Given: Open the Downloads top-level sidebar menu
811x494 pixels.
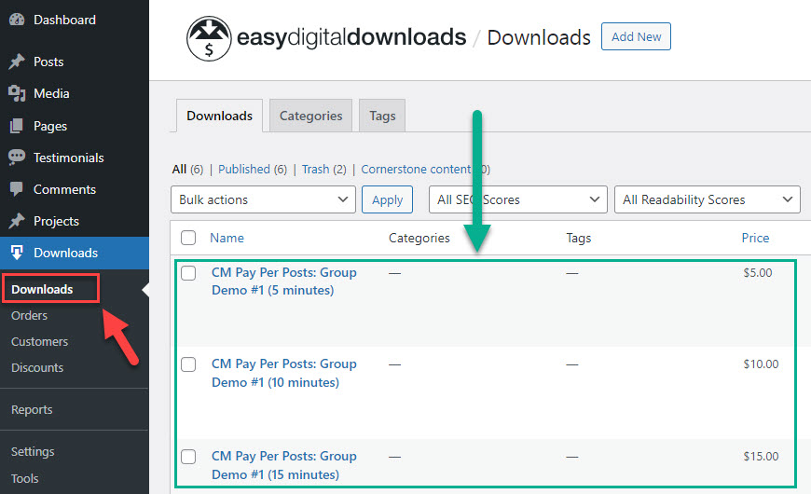Looking at the screenshot, I should tap(75, 253).
